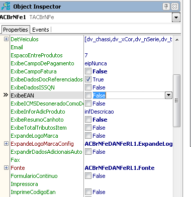Toggle the ImprimeCodigoEan checkbox
The width and height of the screenshot is (191, 197).
click(88, 192)
